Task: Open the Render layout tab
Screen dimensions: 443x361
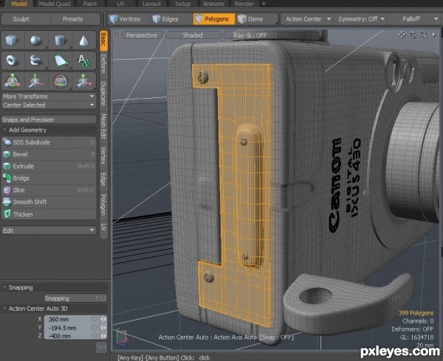Action: coord(244,4)
